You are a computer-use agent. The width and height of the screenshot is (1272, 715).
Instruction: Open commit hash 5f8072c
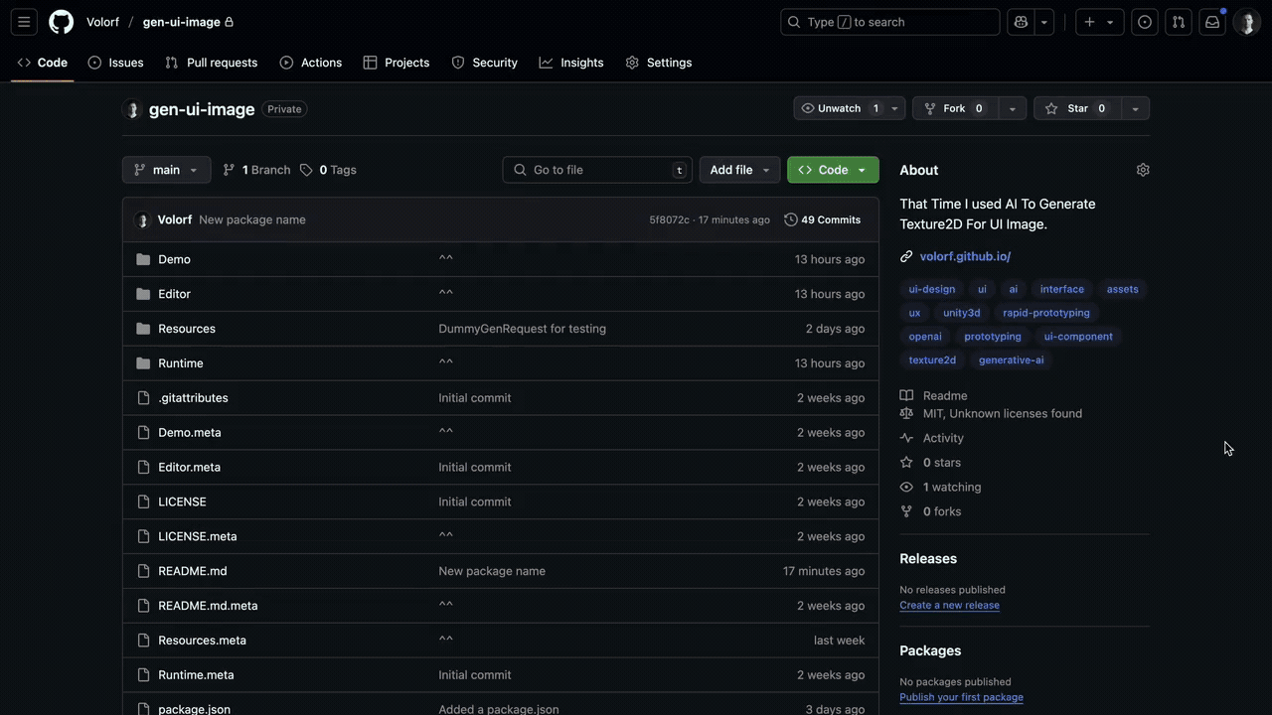669,219
